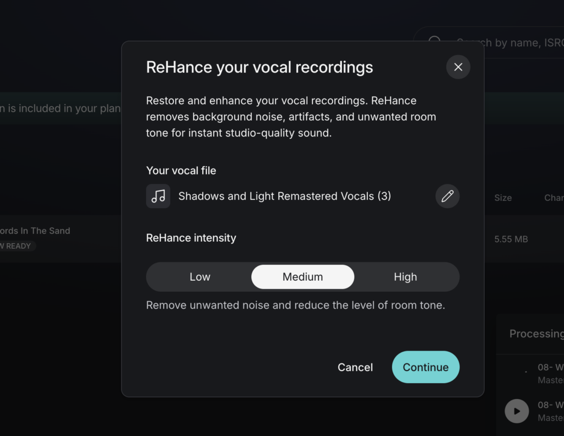Select Medium ReHance intensity
This screenshot has height=436, width=564.
tap(302, 277)
